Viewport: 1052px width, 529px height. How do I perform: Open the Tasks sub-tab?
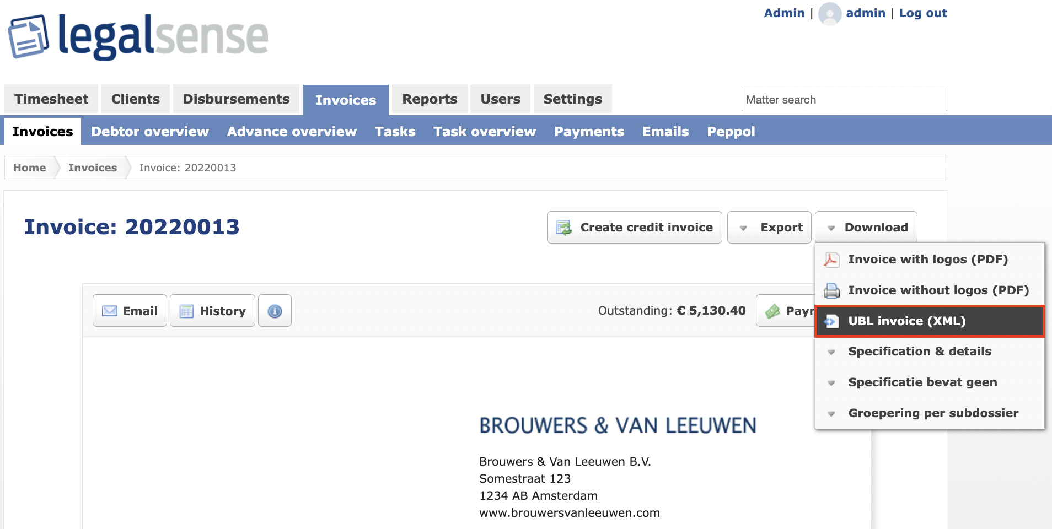(395, 132)
